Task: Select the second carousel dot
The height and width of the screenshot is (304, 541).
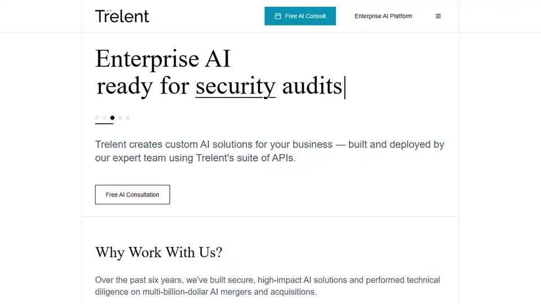Action: [x=105, y=118]
